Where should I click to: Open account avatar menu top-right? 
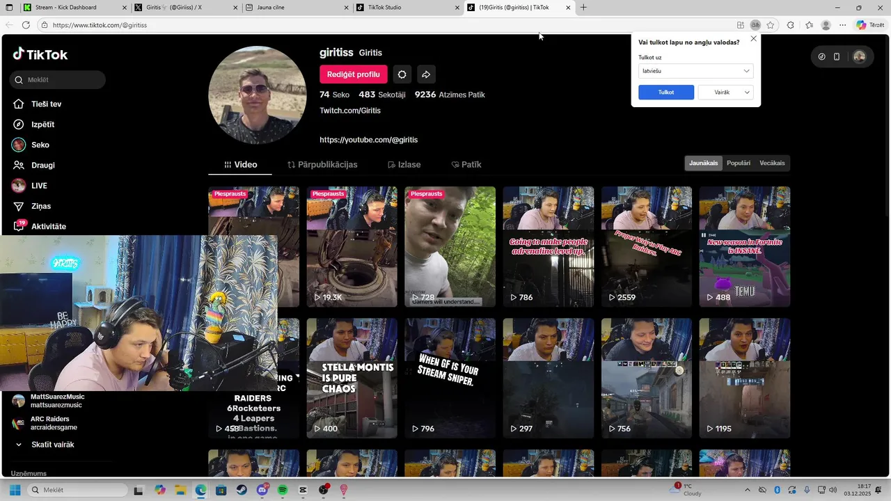coord(859,57)
